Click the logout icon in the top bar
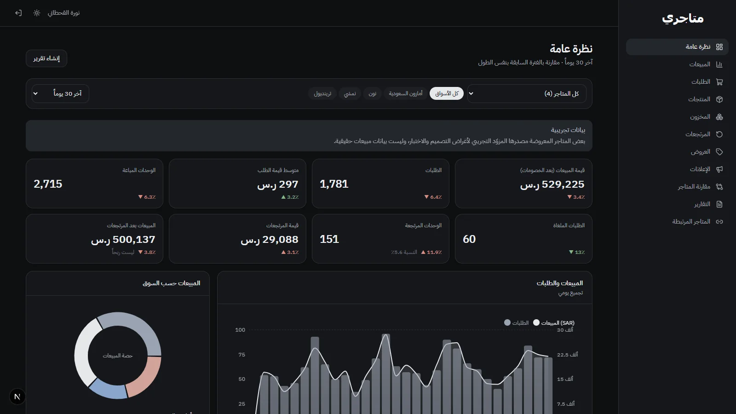The height and width of the screenshot is (414, 736). coord(18,13)
